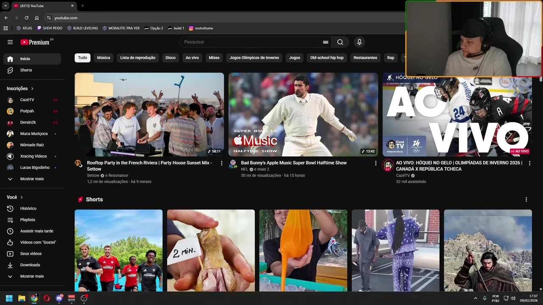Select the Restaurantes filter chip
The image size is (543, 305).
click(x=365, y=58)
